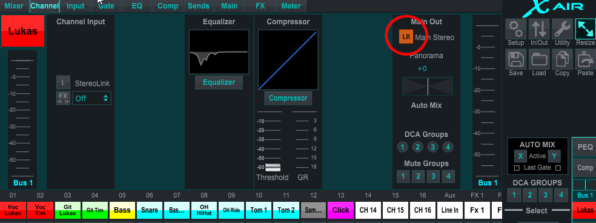
Task: Toggle the LR Main Stereo assignment
Action: click(406, 37)
